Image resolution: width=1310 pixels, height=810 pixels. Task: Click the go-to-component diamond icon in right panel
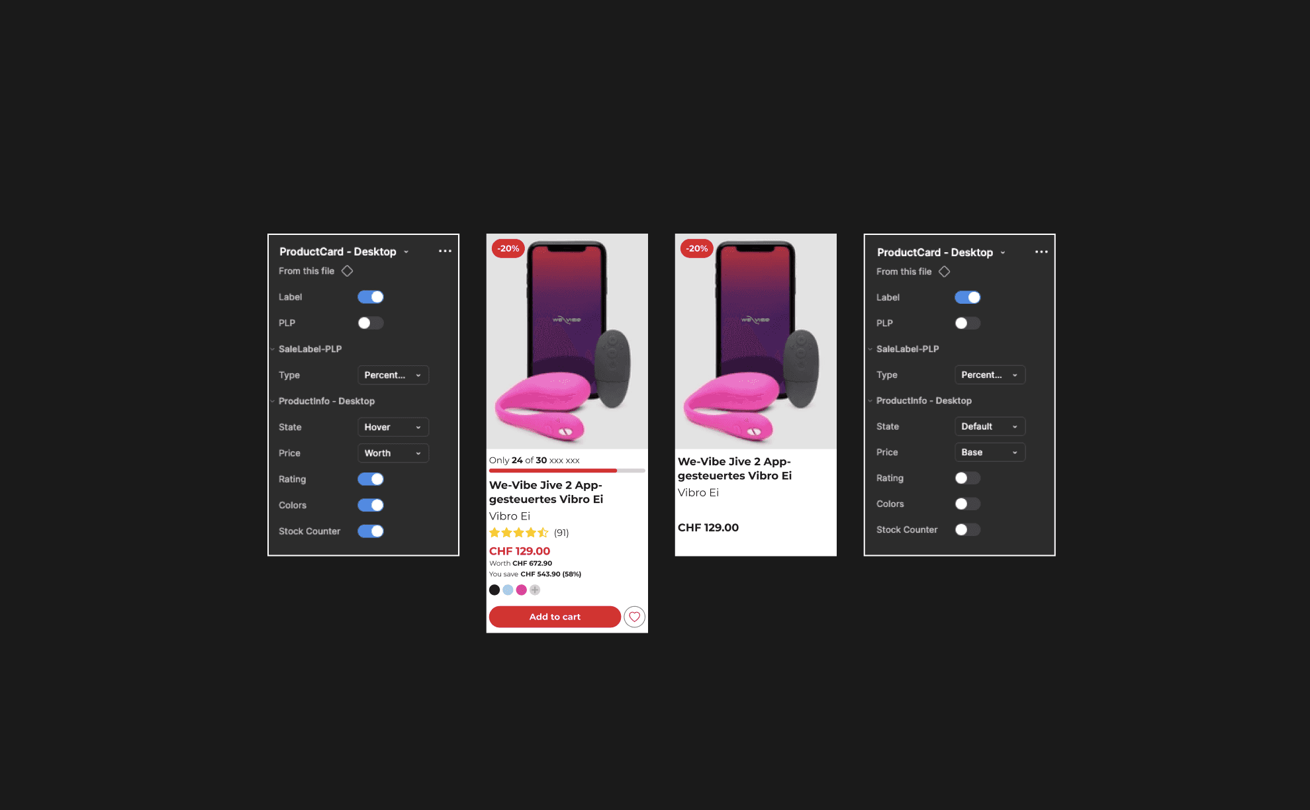pos(945,272)
